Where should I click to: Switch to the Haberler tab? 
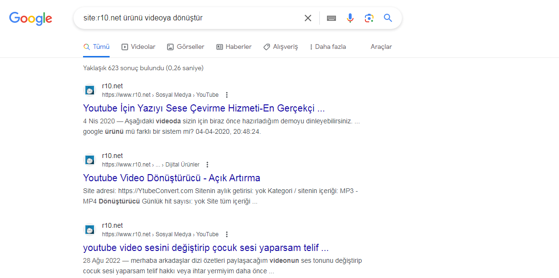click(x=234, y=46)
